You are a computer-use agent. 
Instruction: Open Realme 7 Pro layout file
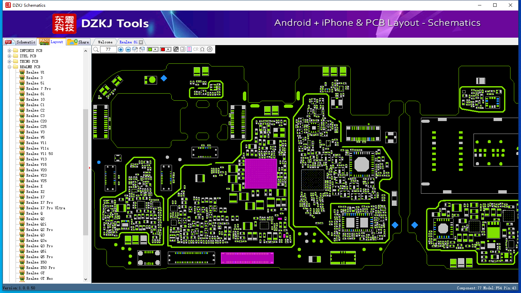coord(38,89)
